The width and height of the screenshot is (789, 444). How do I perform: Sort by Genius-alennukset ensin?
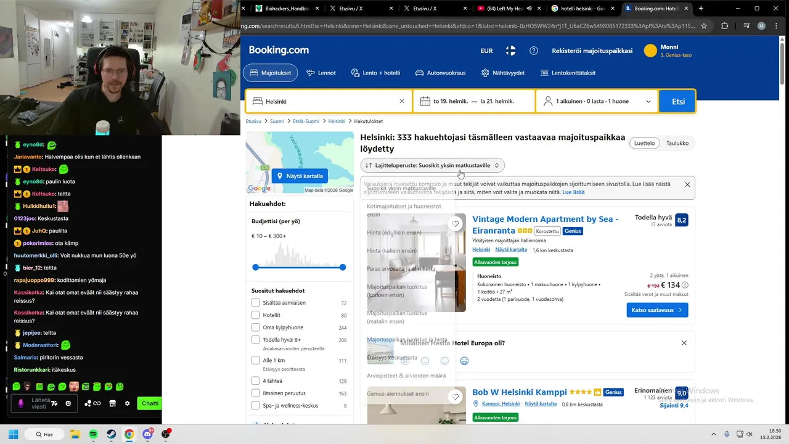[x=398, y=393]
